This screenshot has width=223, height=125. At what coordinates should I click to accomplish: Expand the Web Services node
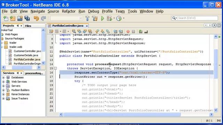click(x=3, y=82)
